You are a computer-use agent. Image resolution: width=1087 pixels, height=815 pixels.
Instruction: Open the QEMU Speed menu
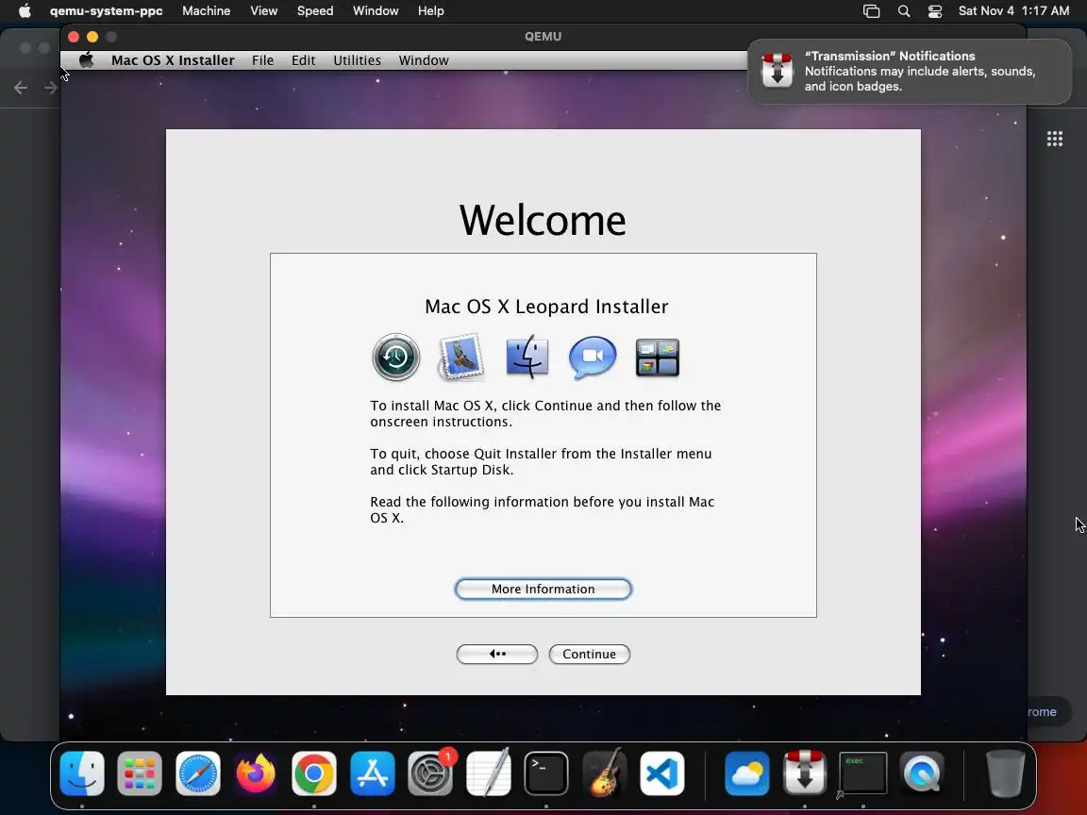pyautogui.click(x=315, y=11)
